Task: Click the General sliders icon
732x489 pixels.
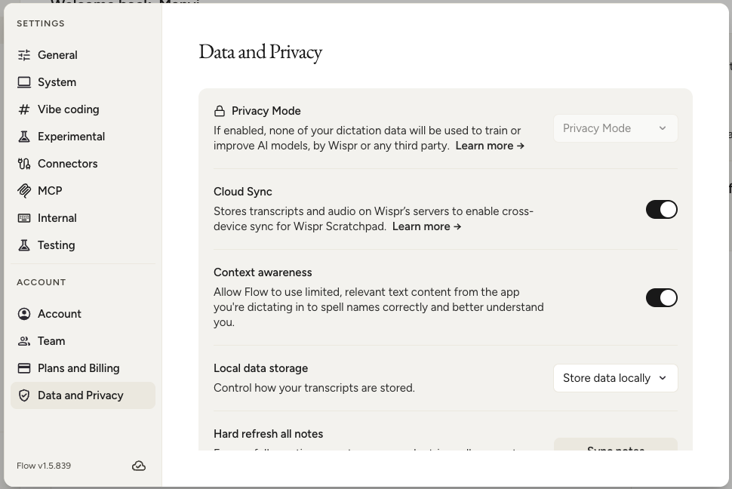Action: tap(24, 55)
